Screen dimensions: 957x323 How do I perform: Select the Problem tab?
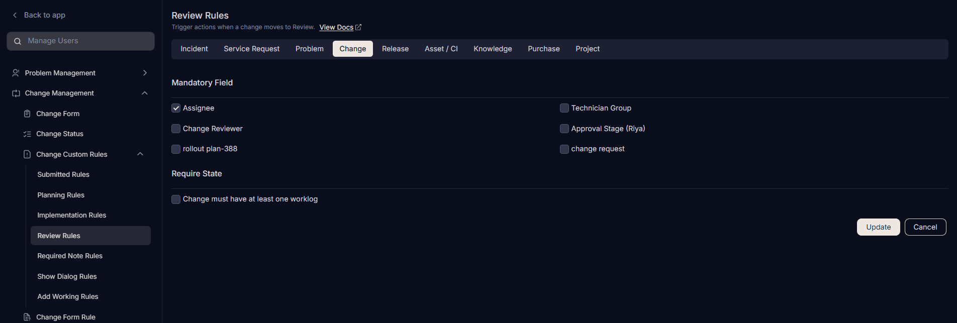310,49
